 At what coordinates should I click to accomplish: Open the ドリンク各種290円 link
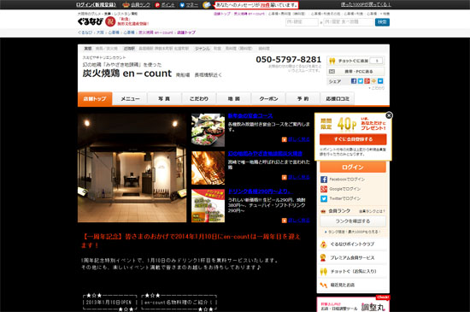coord(260,191)
